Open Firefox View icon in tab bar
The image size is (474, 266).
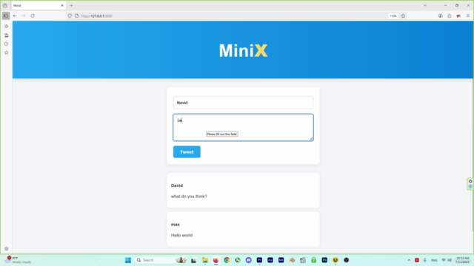point(5,5)
